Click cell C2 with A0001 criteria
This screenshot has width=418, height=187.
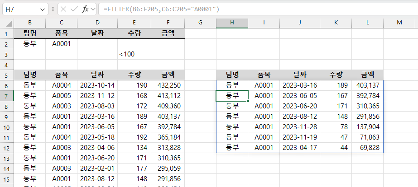[61, 44]
